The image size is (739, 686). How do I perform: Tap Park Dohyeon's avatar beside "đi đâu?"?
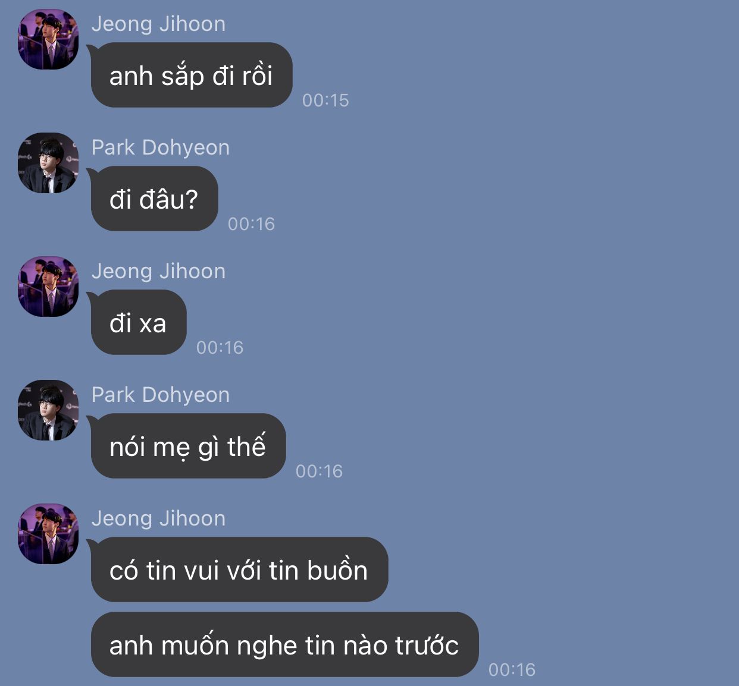click(x=48, y=163)
